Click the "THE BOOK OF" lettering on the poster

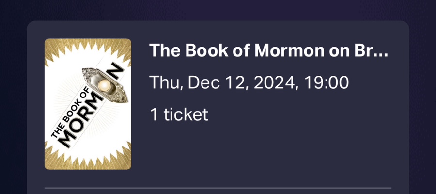click(70, 113)
